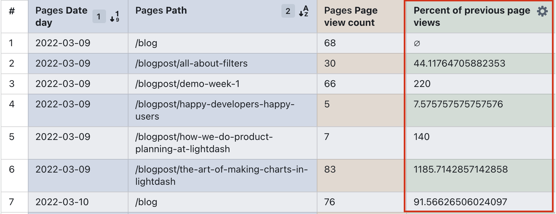This screenshot has height=214, width=556.
Task: Click the empty ∅ value in row 1
Action: pyautogui.click(x=417, y=43)
